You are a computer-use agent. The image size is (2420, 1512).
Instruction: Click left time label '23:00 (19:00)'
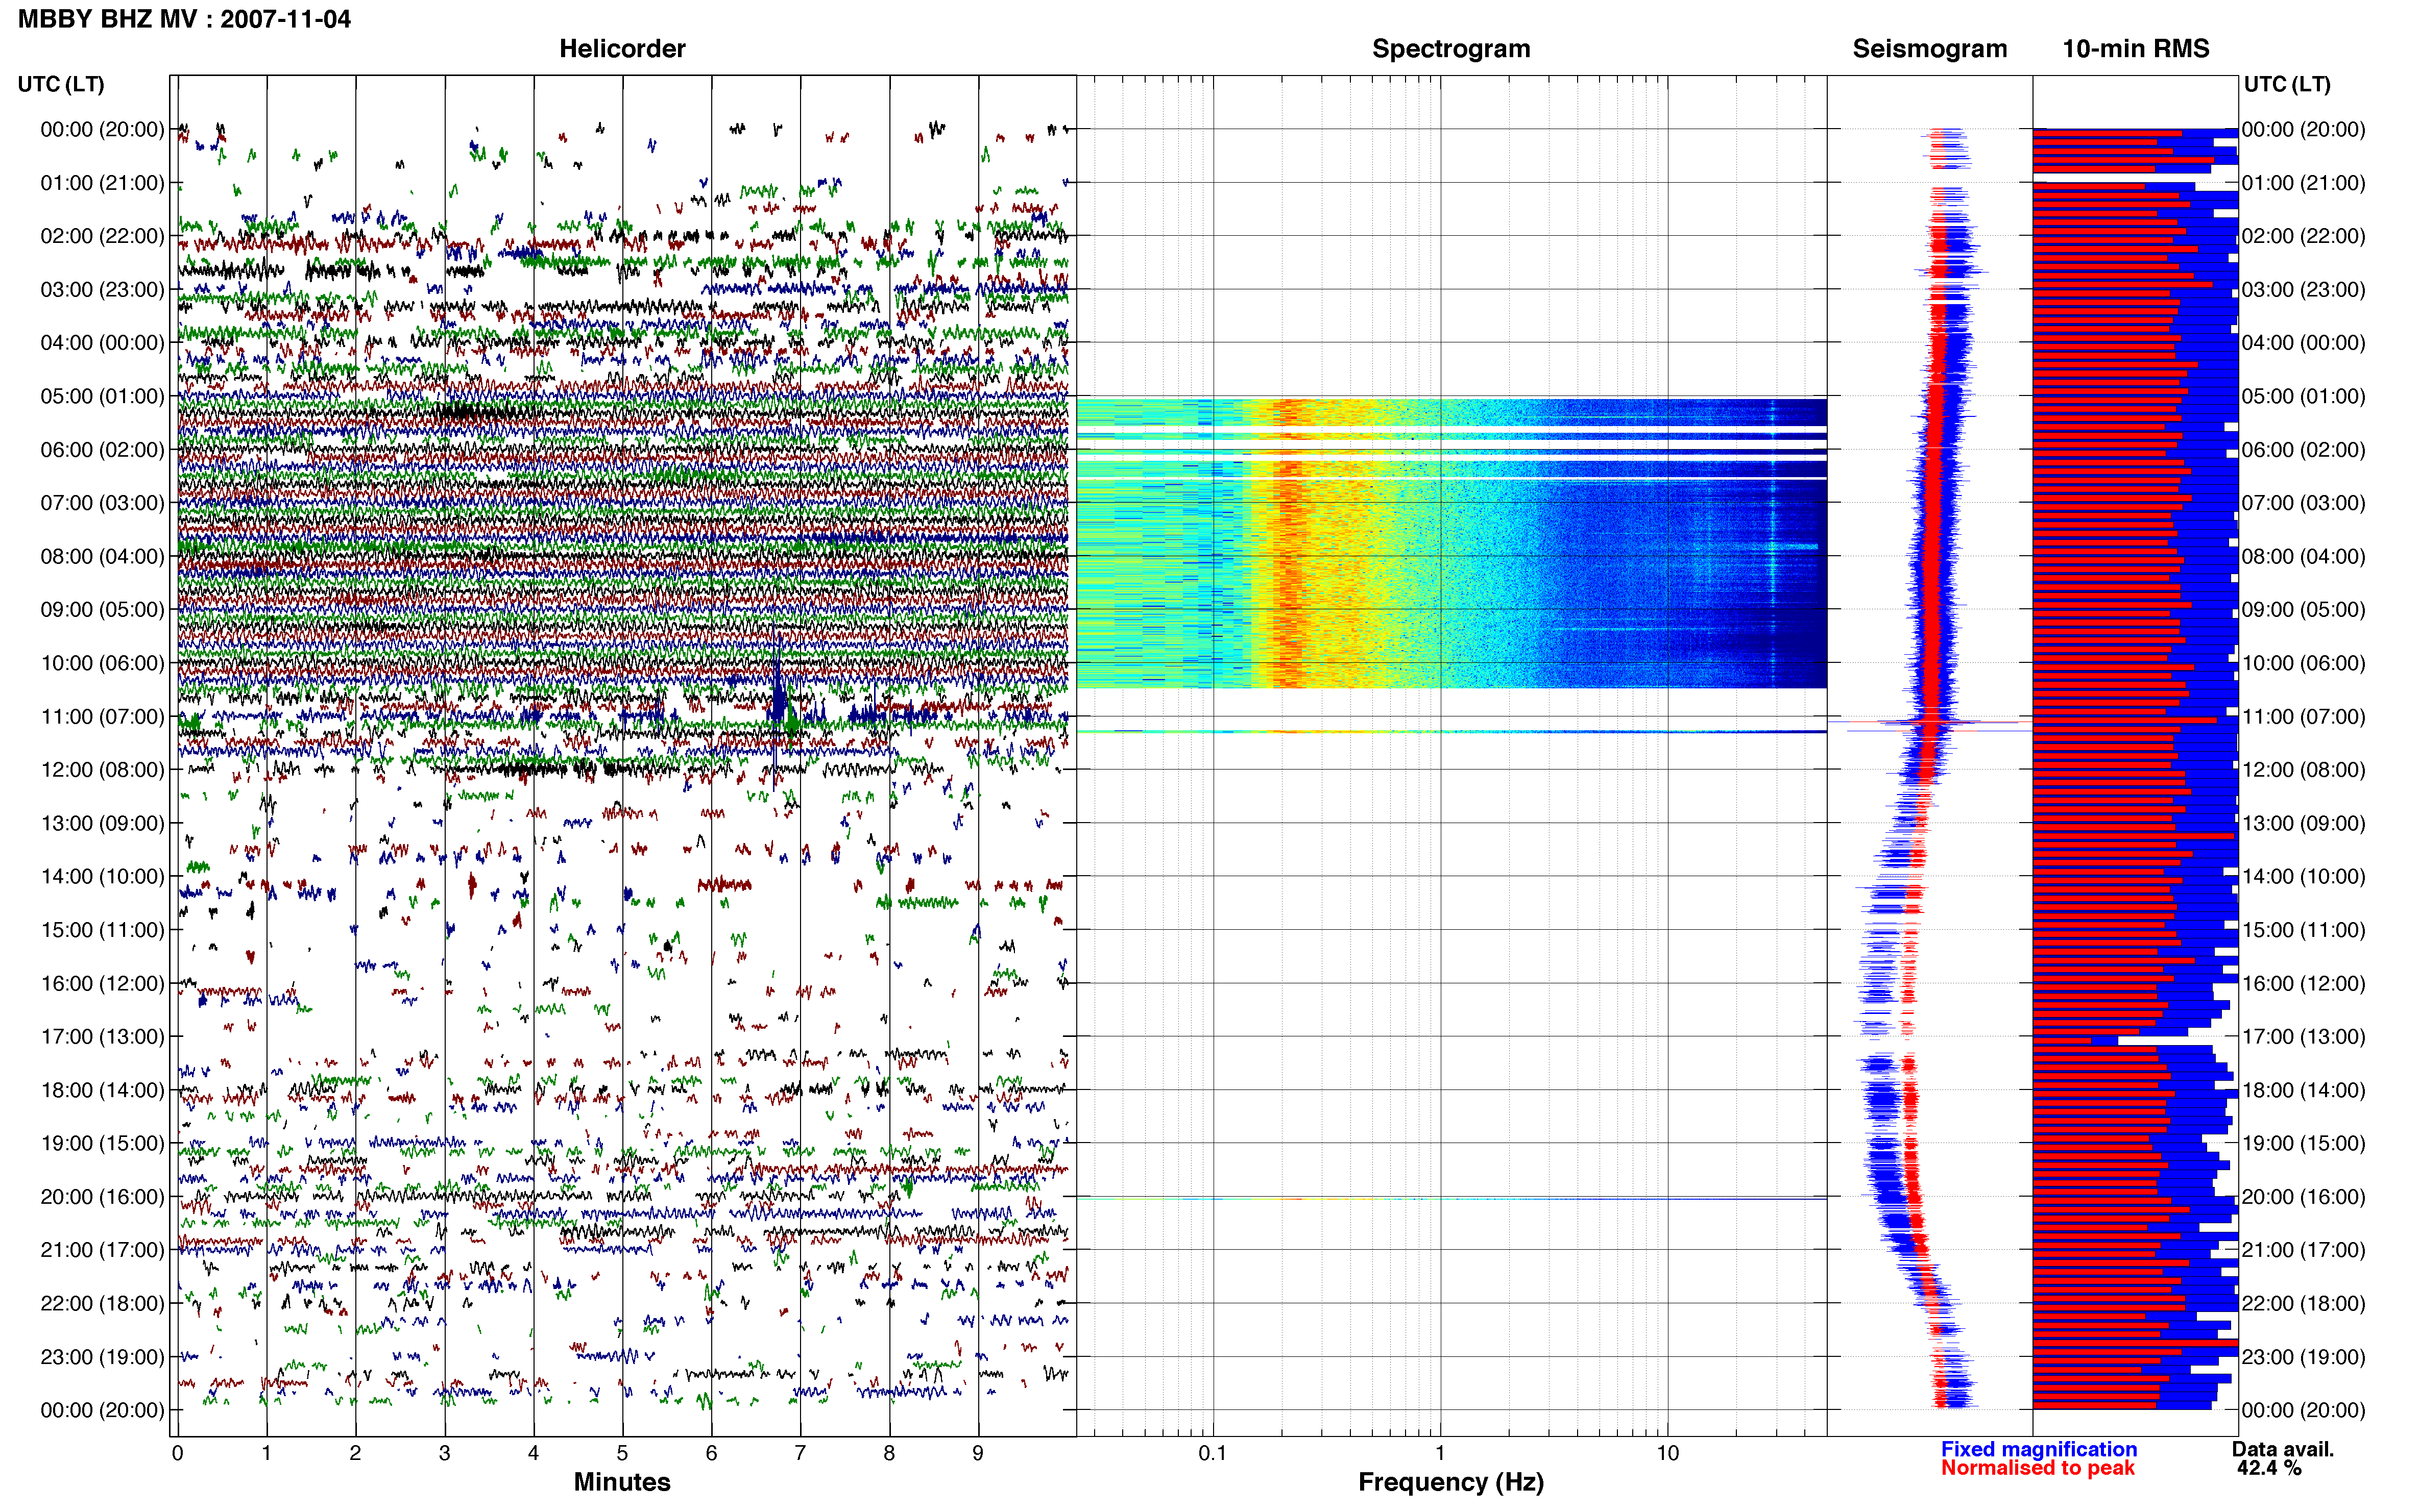point(102,1357)
